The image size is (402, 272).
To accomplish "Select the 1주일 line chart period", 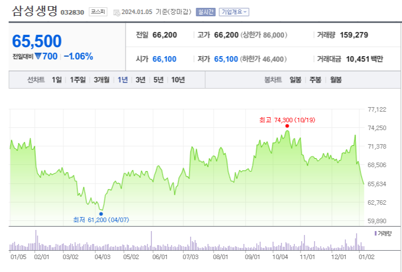I will pyautogui.click(x=78, y=80).
